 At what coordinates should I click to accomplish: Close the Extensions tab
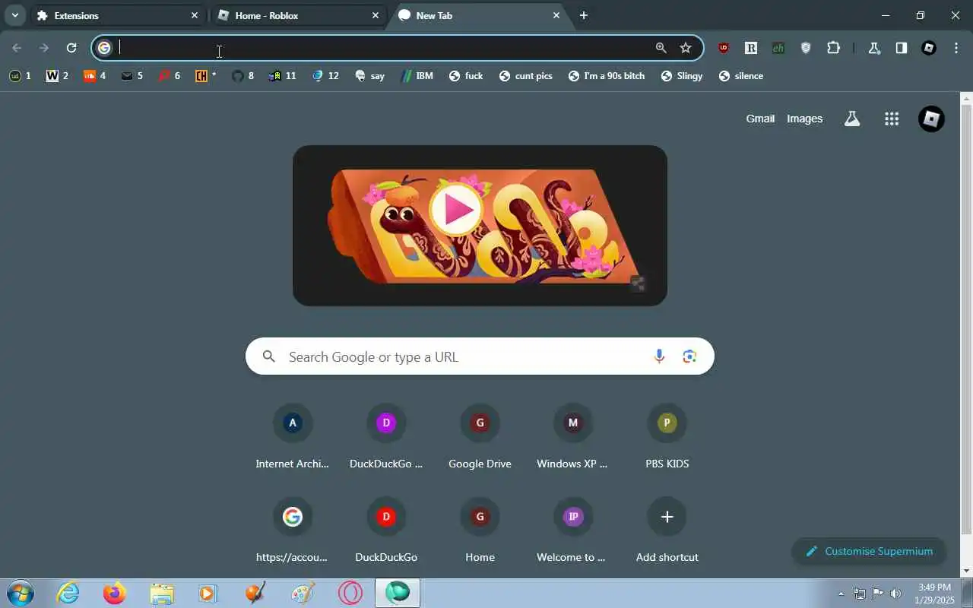click(195, 15)
